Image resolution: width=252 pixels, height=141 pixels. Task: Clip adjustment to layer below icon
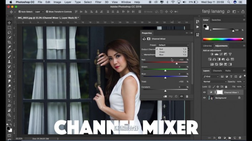[x=165, y=96]
